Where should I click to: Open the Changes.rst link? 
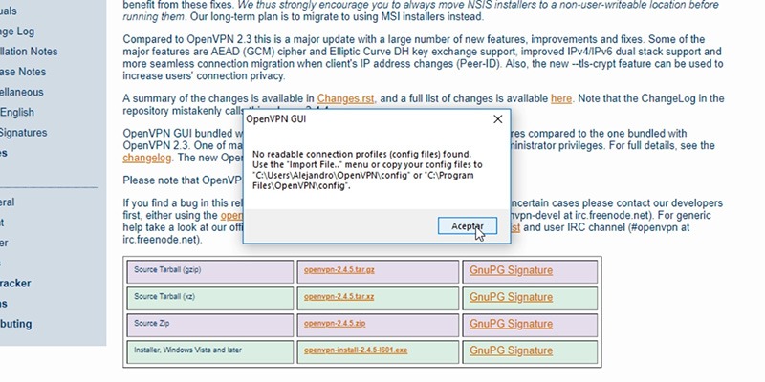(x=345, y=99)
